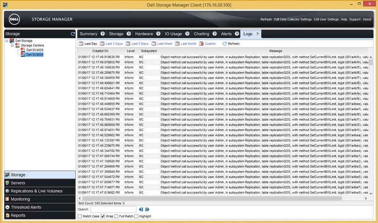This screenshot has height=223, width=378.
Task: Select log row 12:17:47.084744 PM
Action: 223,156
